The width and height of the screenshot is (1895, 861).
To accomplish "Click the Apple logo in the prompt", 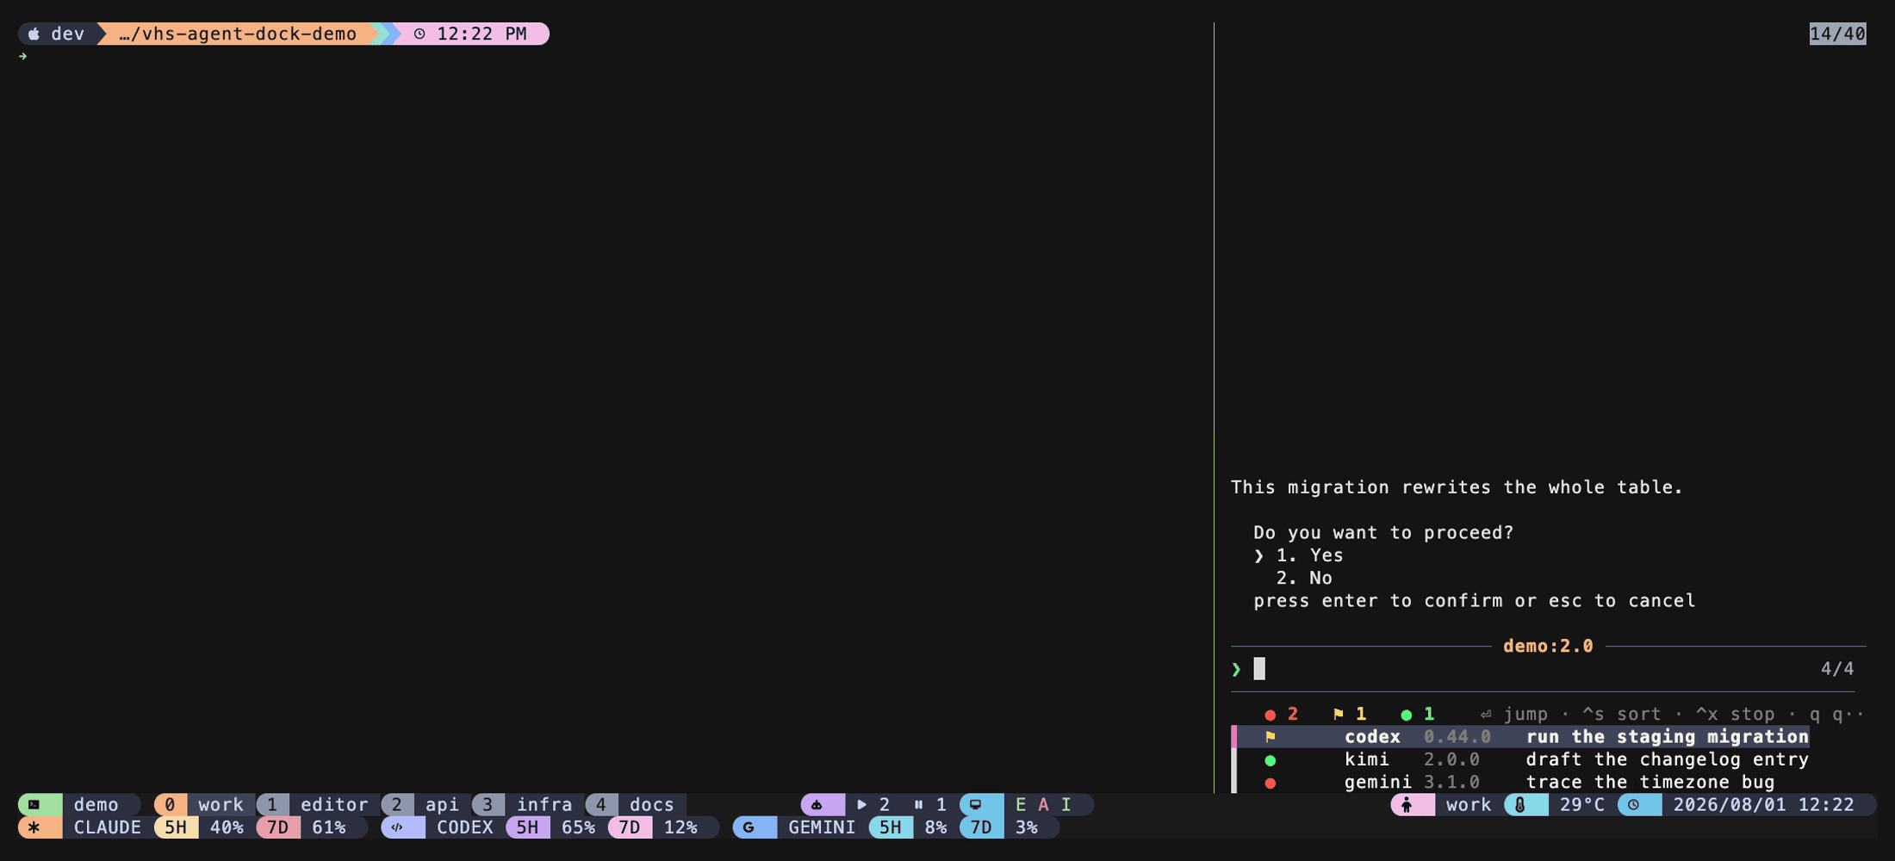I will (34, 34).
